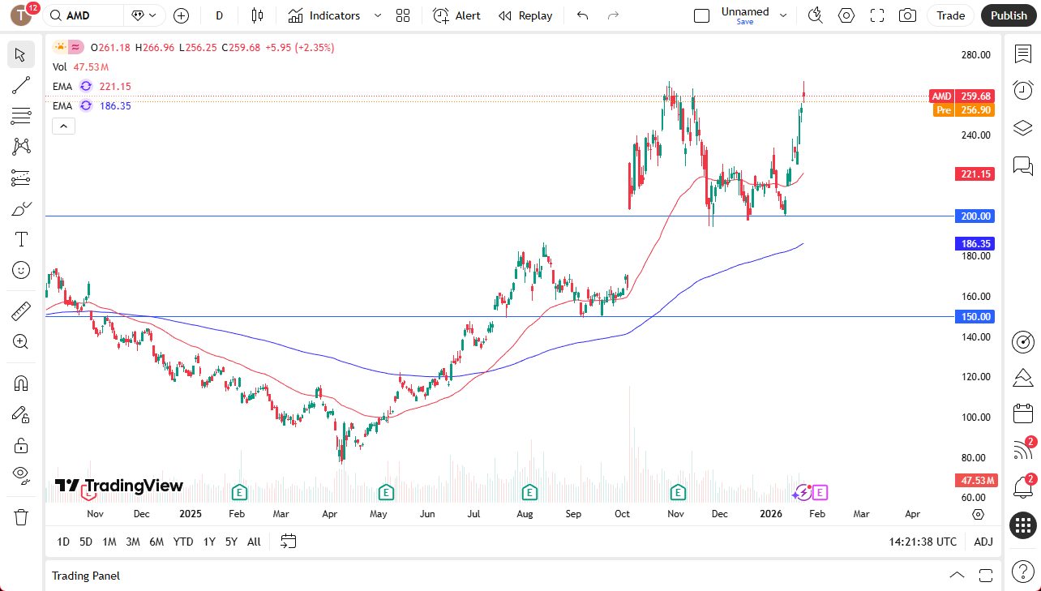Open the news feed icon with badge
This screenshot has width=1041, height=591.
1022,450
